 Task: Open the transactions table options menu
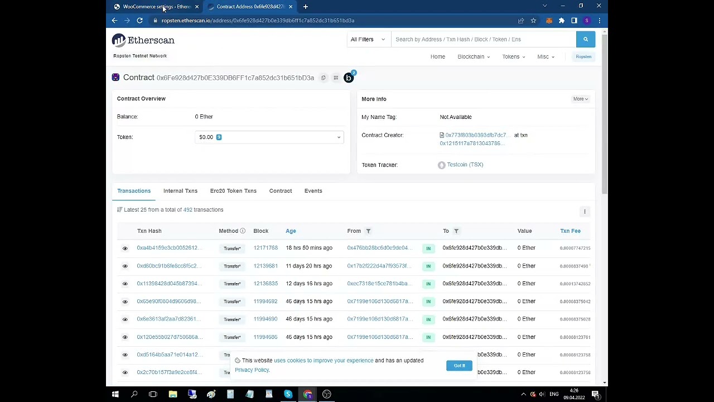click(585, 211)
